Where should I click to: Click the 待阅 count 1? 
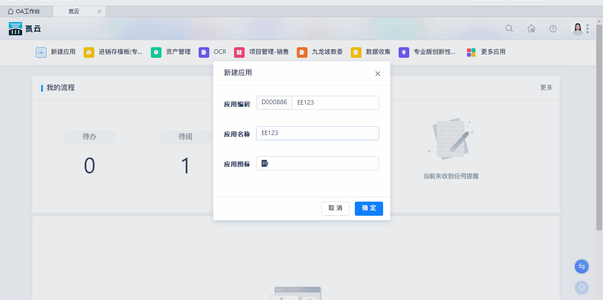click(185, 166)
